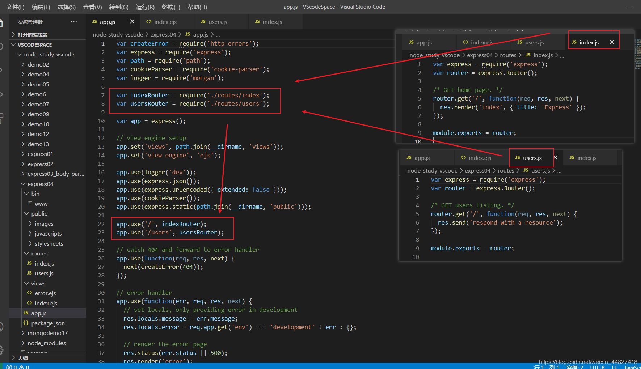Open the 文件(F) menu
This screenshot has width=641, height=369.
pyautogui.click(x=16, y=7)
